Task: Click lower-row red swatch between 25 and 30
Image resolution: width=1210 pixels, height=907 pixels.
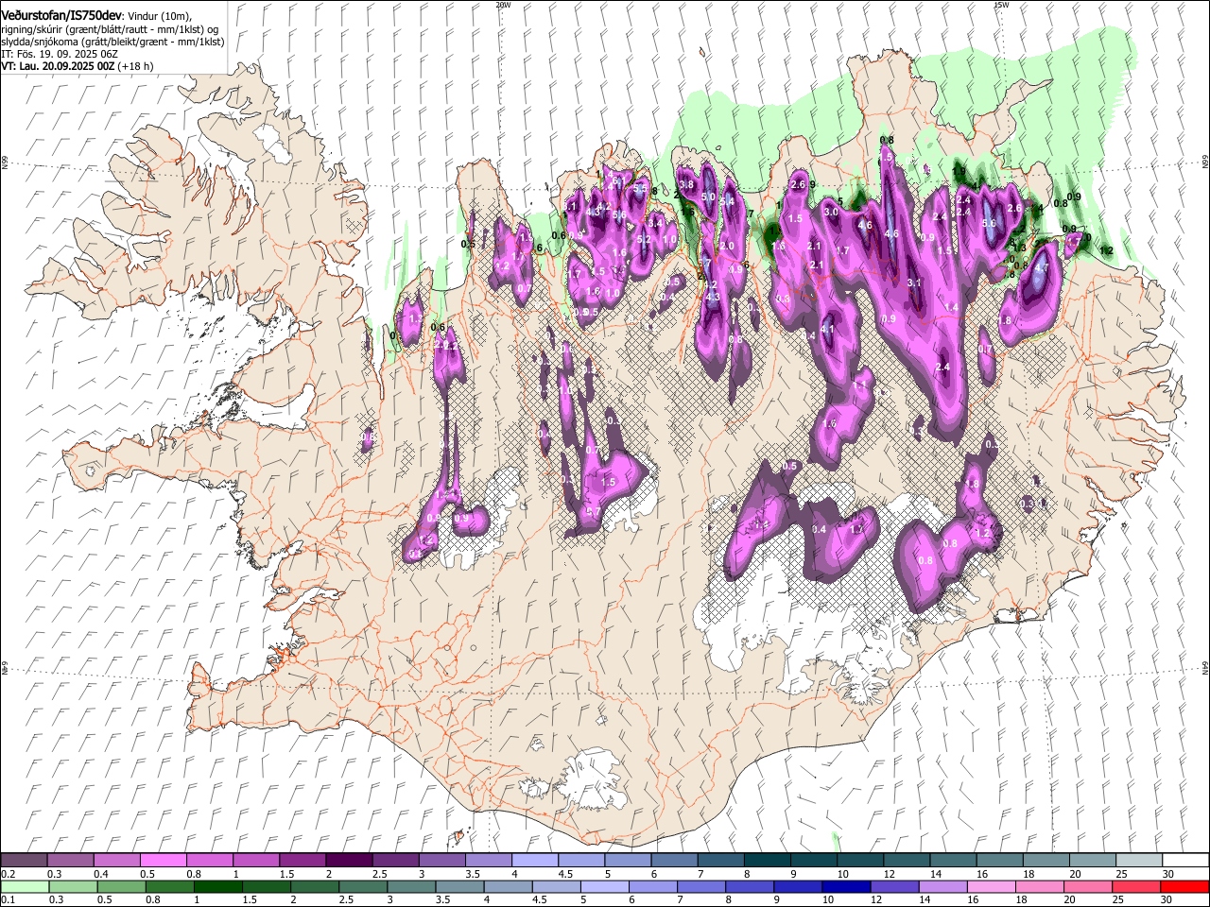Action: pos(1136,886)
